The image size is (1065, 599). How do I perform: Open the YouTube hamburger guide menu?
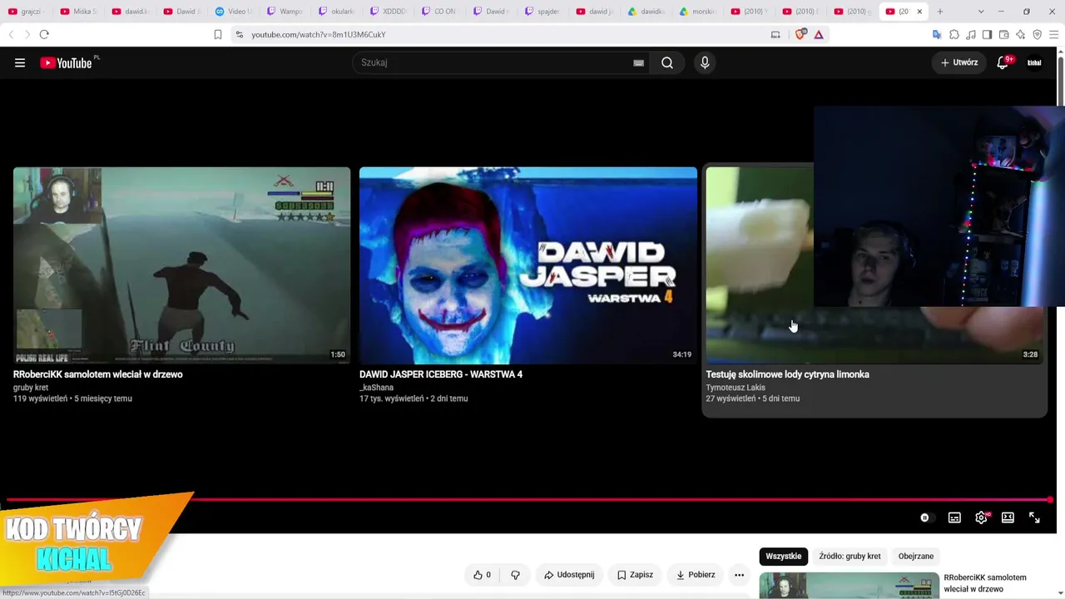pyautogui.click(x=20, y=62)
